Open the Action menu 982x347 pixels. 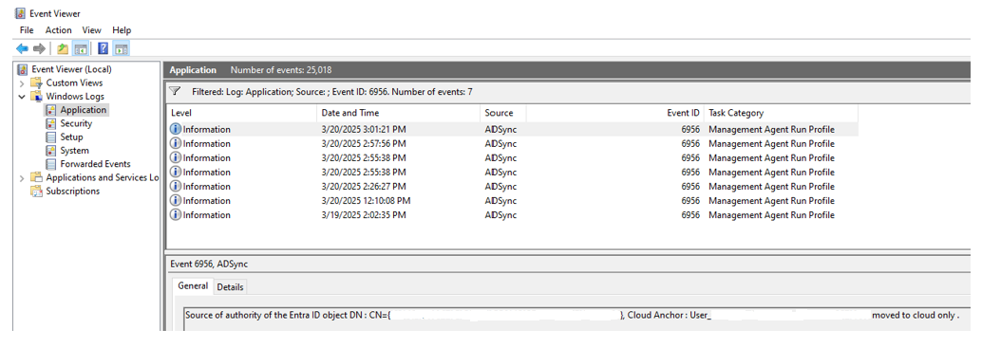[x=58, y=30]
